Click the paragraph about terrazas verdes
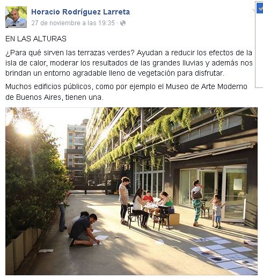The height and width of the screenshot is (279, 263). pyautogui.click(x=129, y=63)
